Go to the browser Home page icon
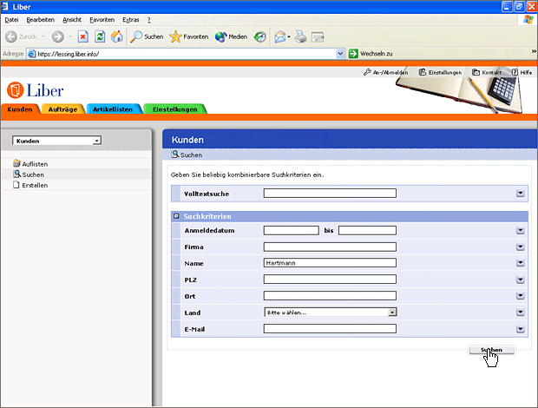Viewport: 538px width, 408px height. (x=116, y=36)
